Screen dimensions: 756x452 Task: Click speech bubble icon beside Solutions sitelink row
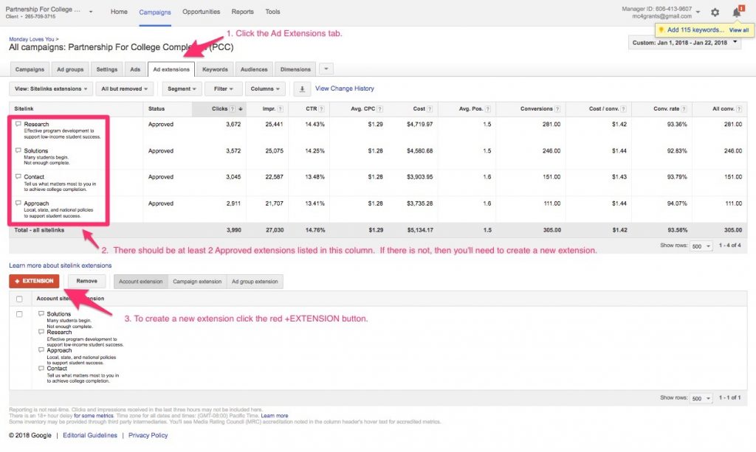(x=18, y=150)
